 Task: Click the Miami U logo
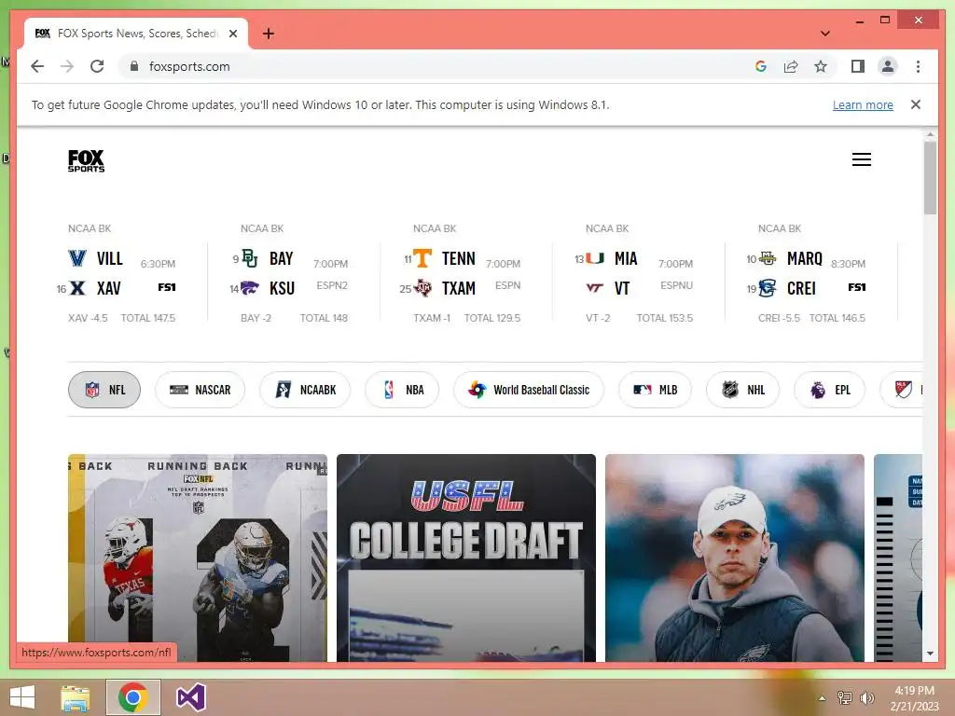[x=595, y=258]
